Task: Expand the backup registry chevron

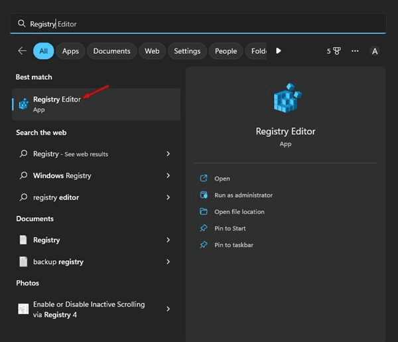Action: click(x=168, y=262)
